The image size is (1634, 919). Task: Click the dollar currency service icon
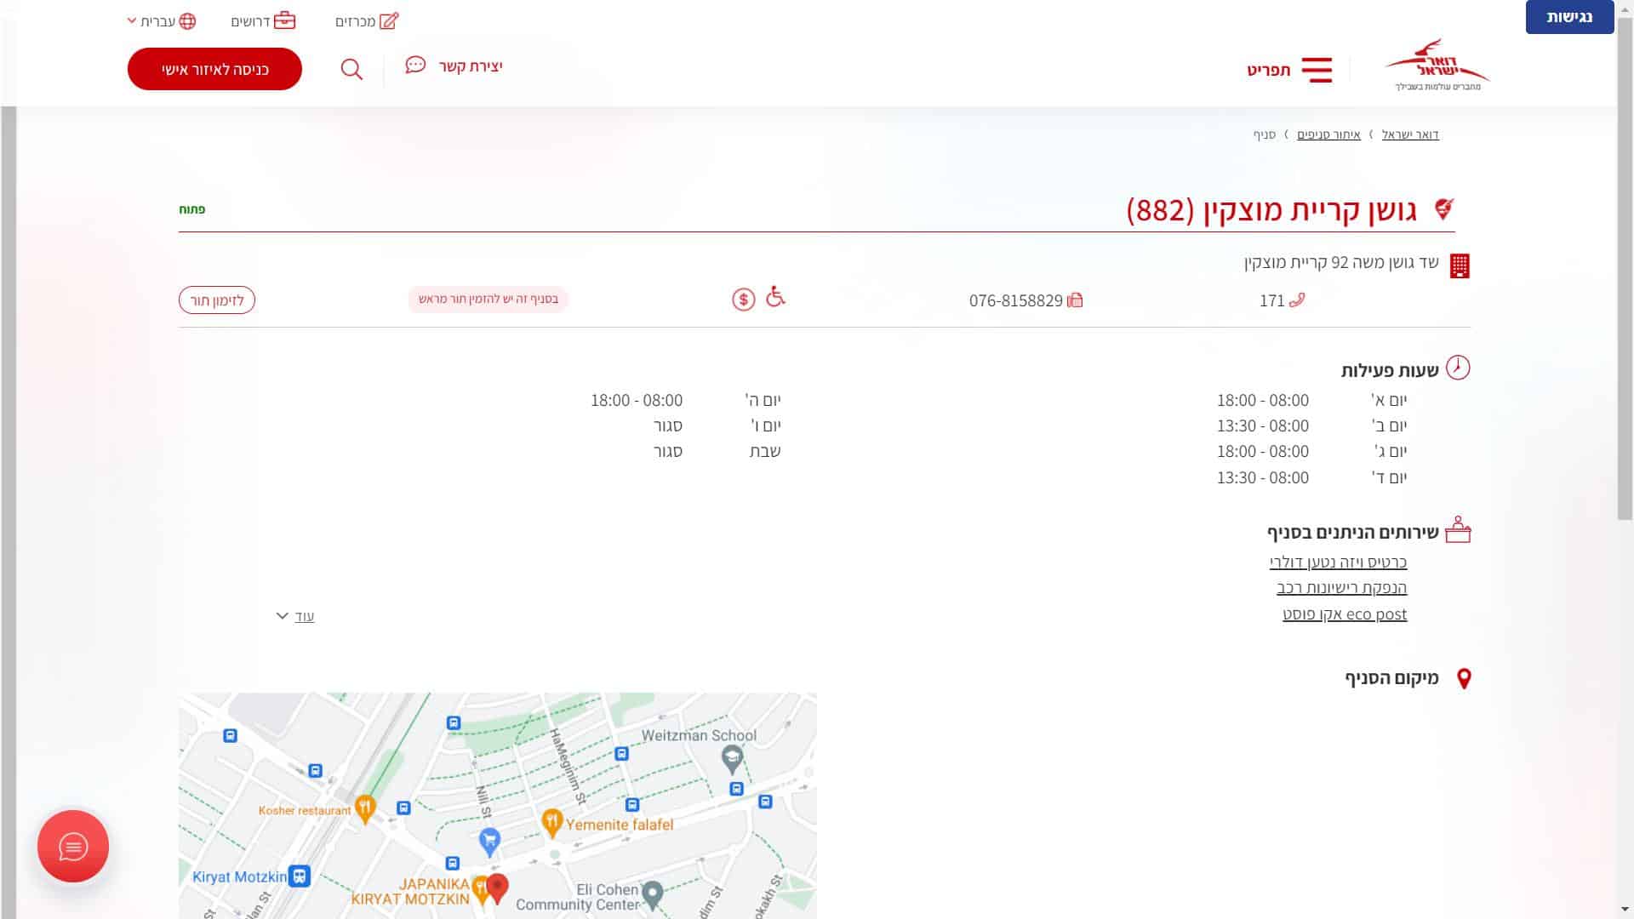click(743, 300)
